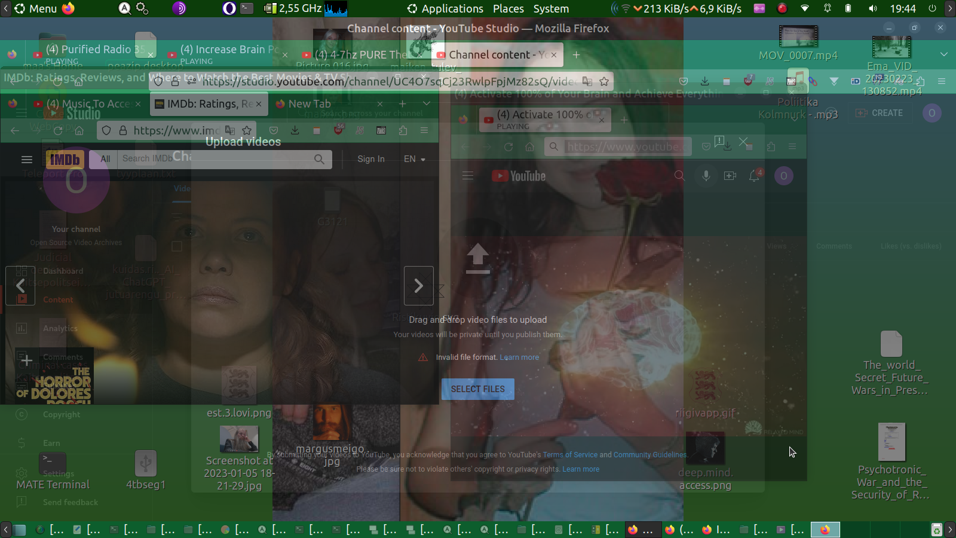
Task: Click the Save to Pocket icon in the IMDb window
Action: [274, 130]
